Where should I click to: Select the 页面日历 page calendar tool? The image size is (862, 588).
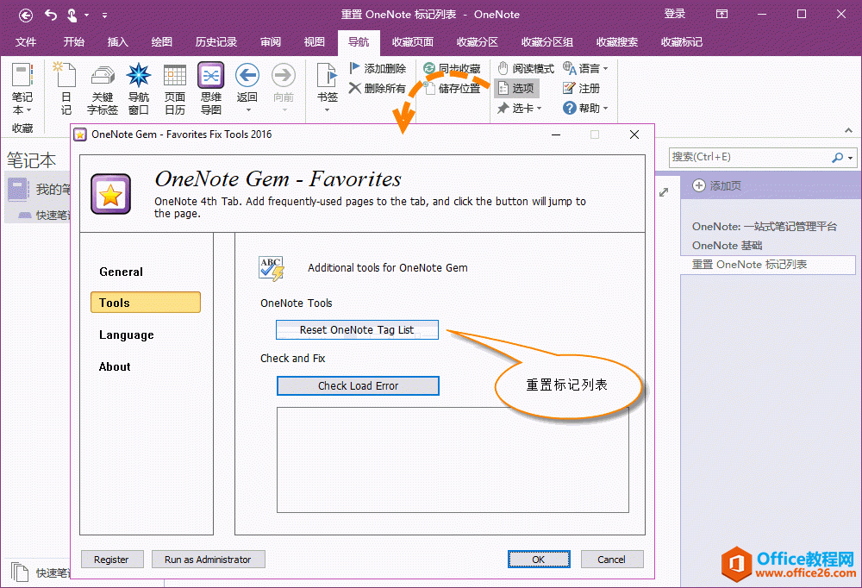175,86
